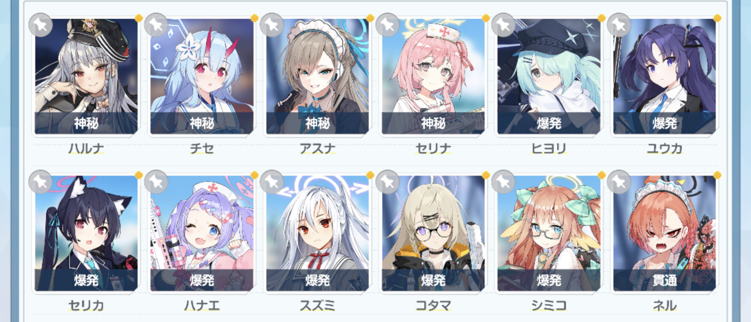Toggle pin icon on セリカ card

coord(41,182)
